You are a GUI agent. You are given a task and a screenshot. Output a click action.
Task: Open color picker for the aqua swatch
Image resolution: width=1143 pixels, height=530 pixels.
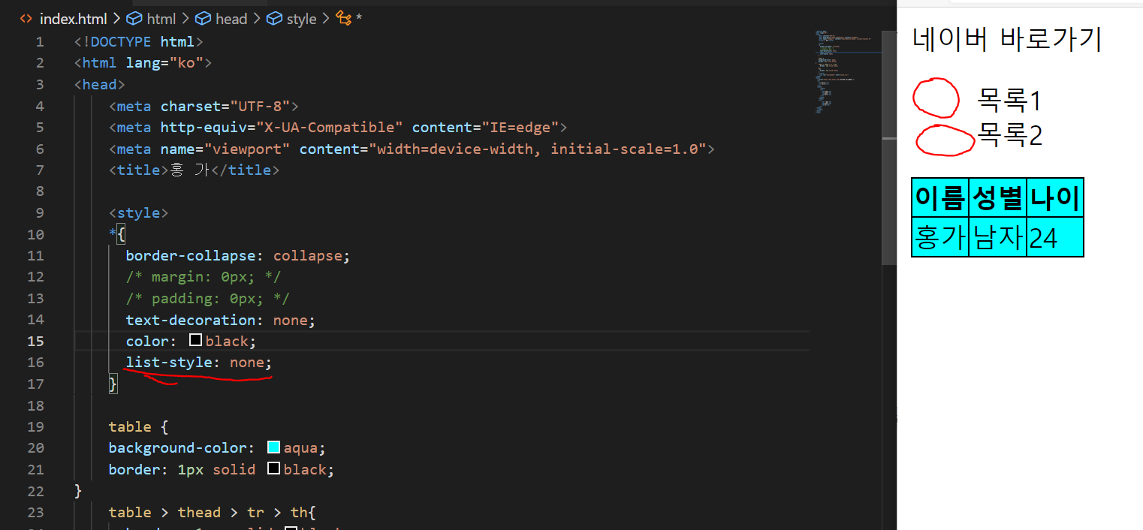click(x=273, y=447)
